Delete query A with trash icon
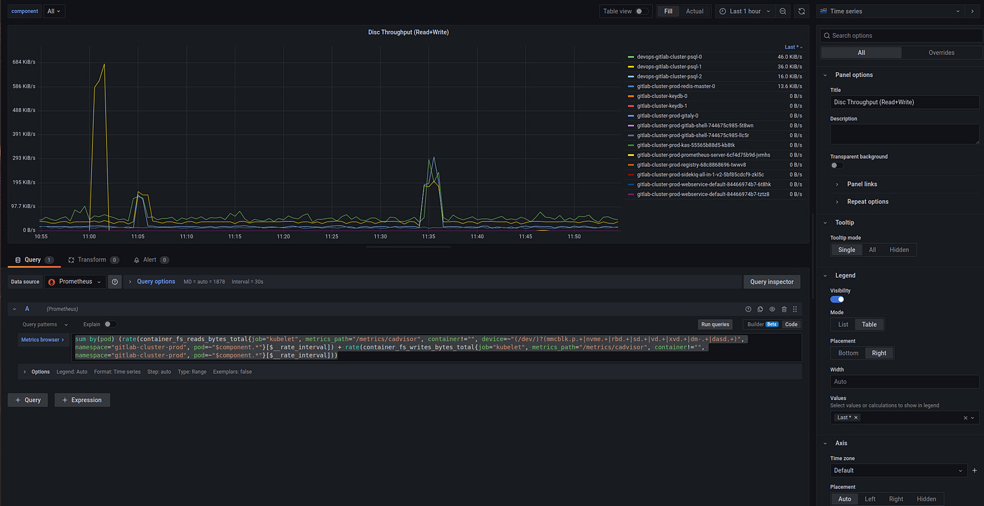The image size is (984, 506). [x=784, y=309]
